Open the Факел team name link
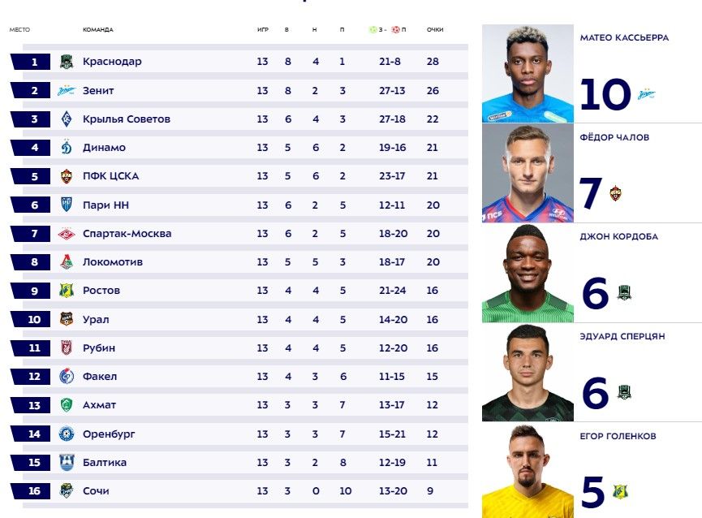The height and width of the screenshot is (518, 702). [x=100, y=377]
